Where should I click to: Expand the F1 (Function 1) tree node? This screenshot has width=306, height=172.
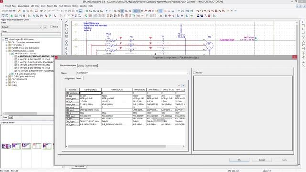pyautogui.click(x=6, y=45)
